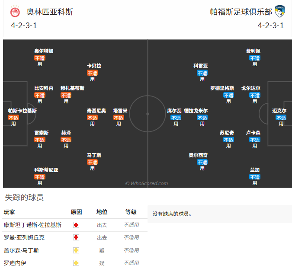Image resolution: width=292 pixels, height=275 pixels.
Task: Click yellow doubtful icon for 盖尔森·马丁斯
Action: (76, 250)
